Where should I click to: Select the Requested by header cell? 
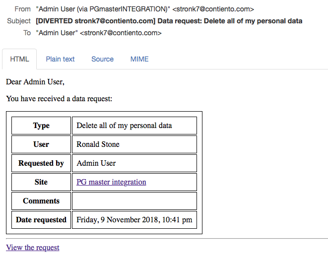pyautogui.click(x=41, y=163)
